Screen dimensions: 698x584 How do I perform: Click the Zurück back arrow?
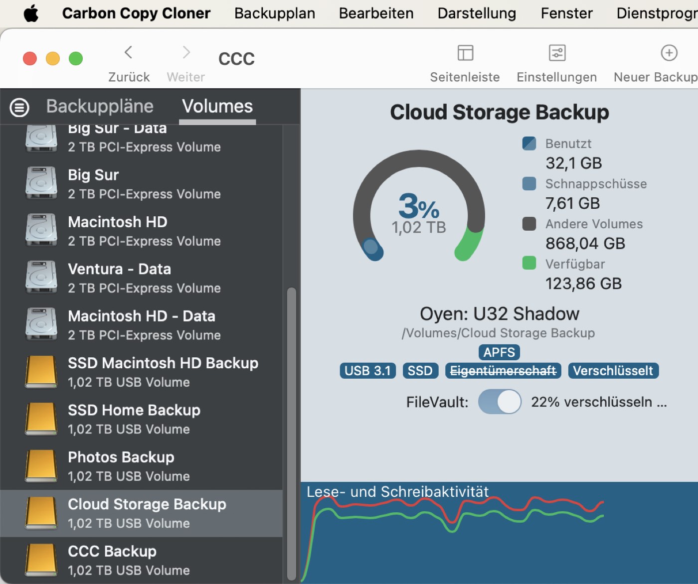[x=129, y=52]
